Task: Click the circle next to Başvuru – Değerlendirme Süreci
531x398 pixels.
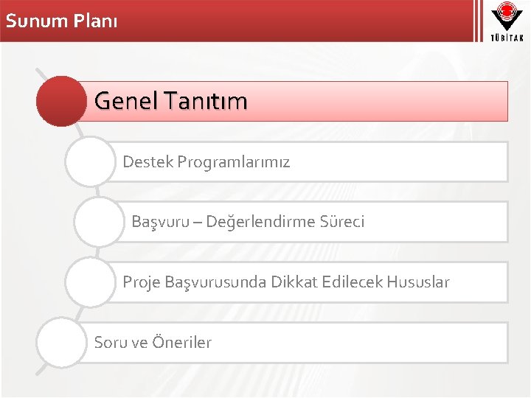Action: 100,222
